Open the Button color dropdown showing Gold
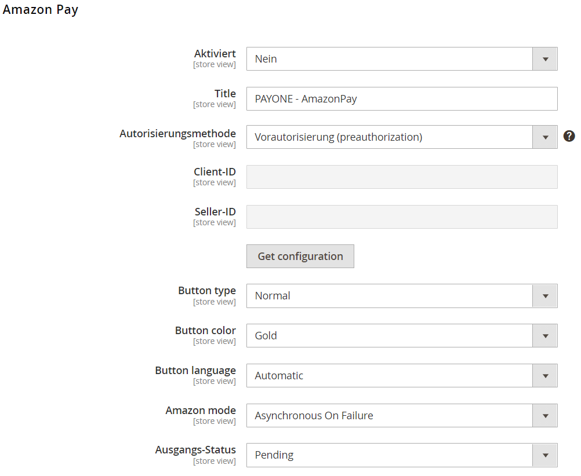This screenshot has width=581, height=476. click(x=402, y=336)
